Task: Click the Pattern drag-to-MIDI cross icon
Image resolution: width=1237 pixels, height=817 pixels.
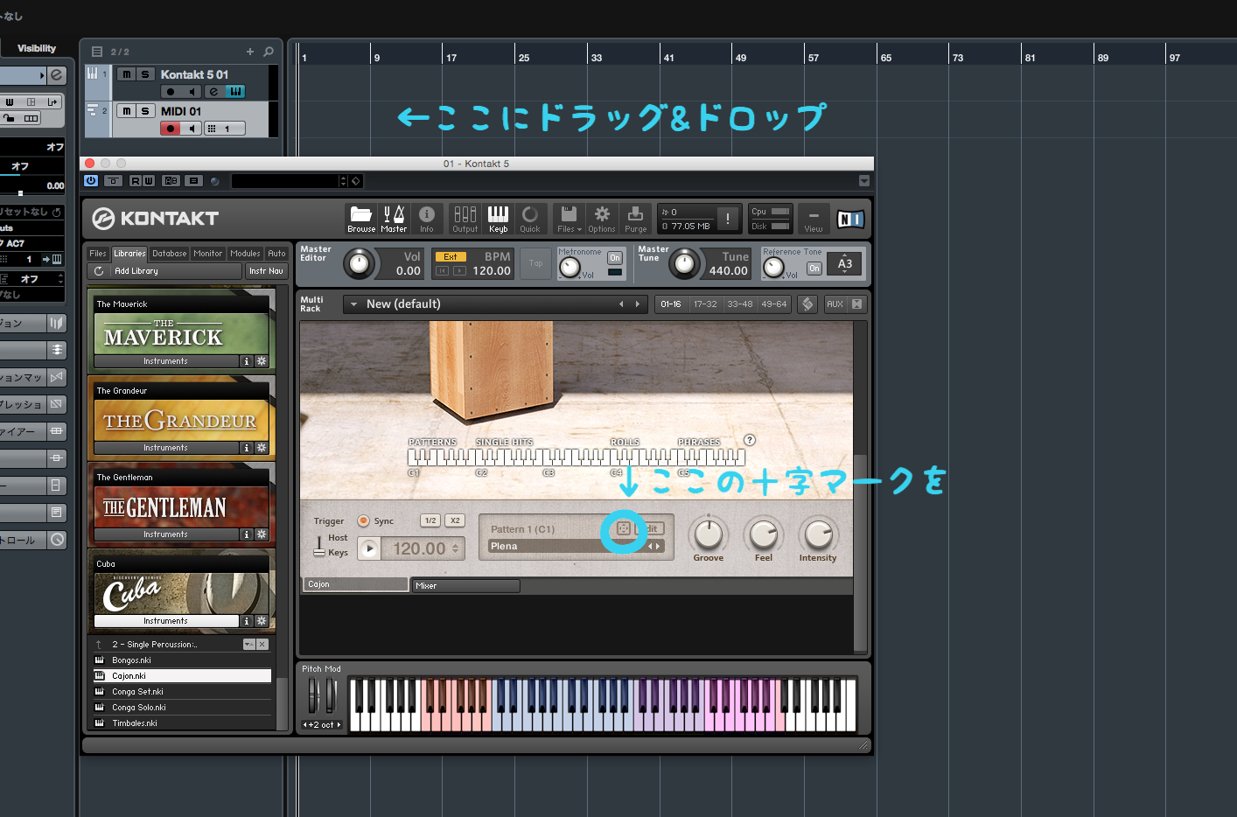Action: 624,528
